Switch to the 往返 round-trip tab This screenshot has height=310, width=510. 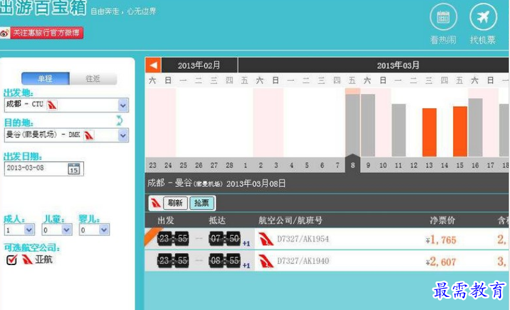[x=93, y=79]
